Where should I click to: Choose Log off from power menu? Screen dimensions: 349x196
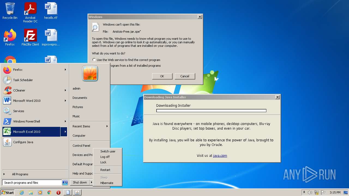click(105, 157)
